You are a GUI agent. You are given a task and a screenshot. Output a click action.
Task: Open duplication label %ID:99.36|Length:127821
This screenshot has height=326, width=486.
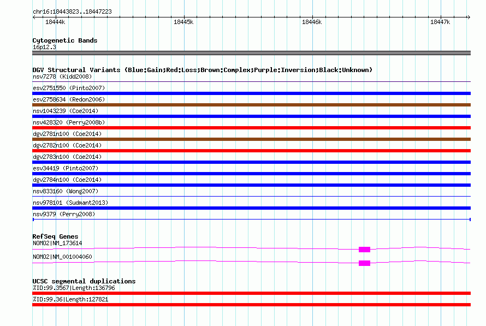click(70, 299)
